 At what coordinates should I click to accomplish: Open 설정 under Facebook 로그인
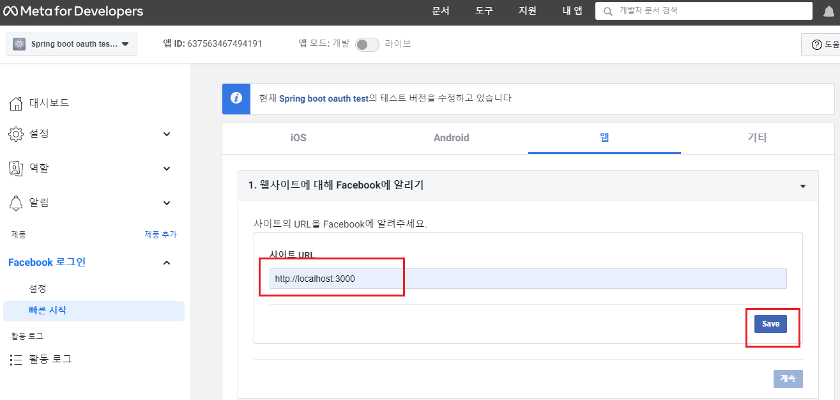coord(38,289)
